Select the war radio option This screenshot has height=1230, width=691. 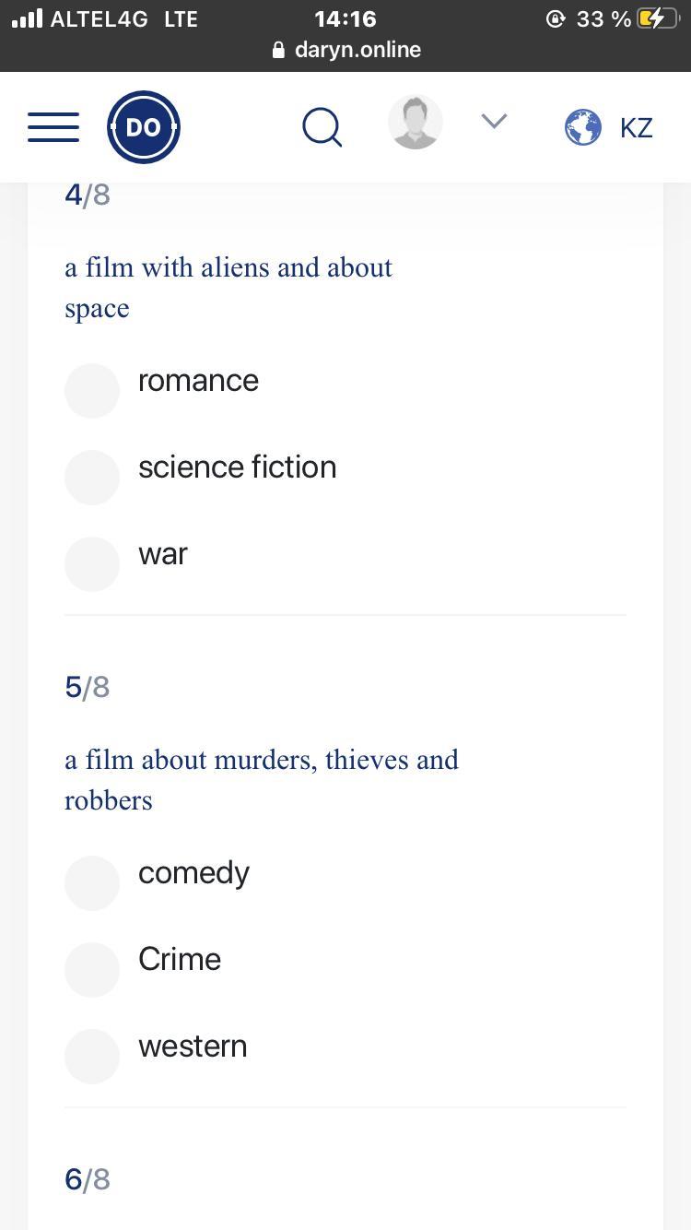(92, 563)
